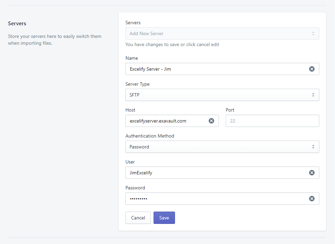Open the Server Type dropdown showing SFTP
Screen dimensions: 335x244
point(222,95)
